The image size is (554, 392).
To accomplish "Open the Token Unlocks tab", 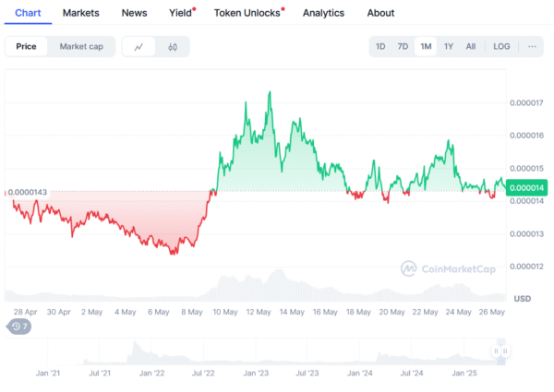I will [x=247, y=13].
